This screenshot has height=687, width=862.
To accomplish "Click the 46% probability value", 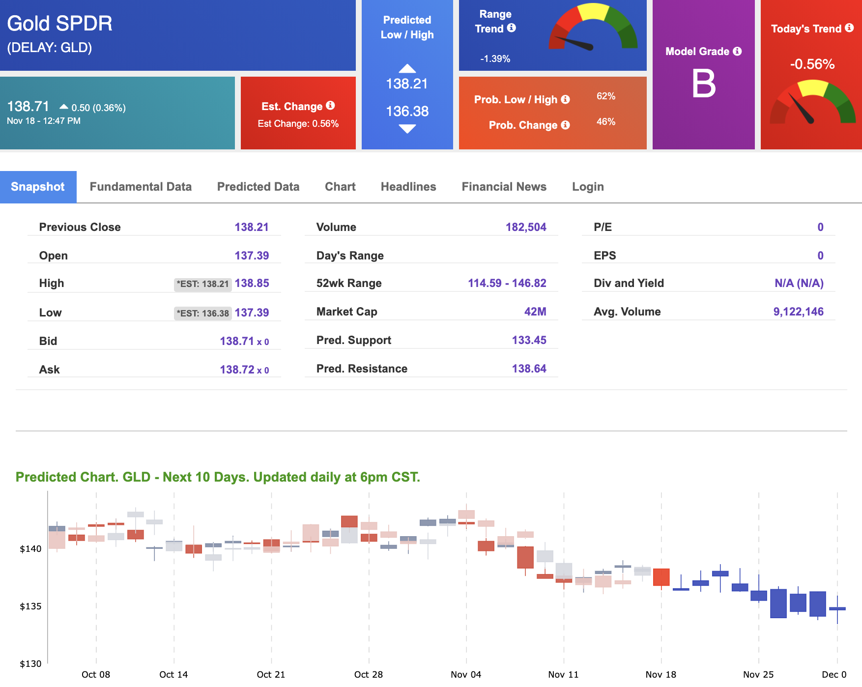I will 606,122.
